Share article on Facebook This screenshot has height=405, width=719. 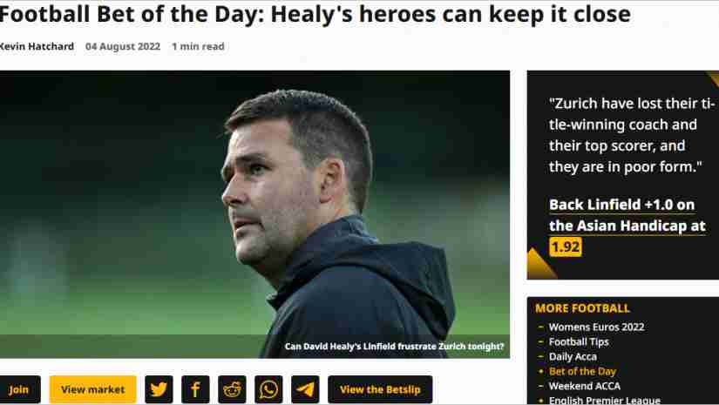(195, 389)
